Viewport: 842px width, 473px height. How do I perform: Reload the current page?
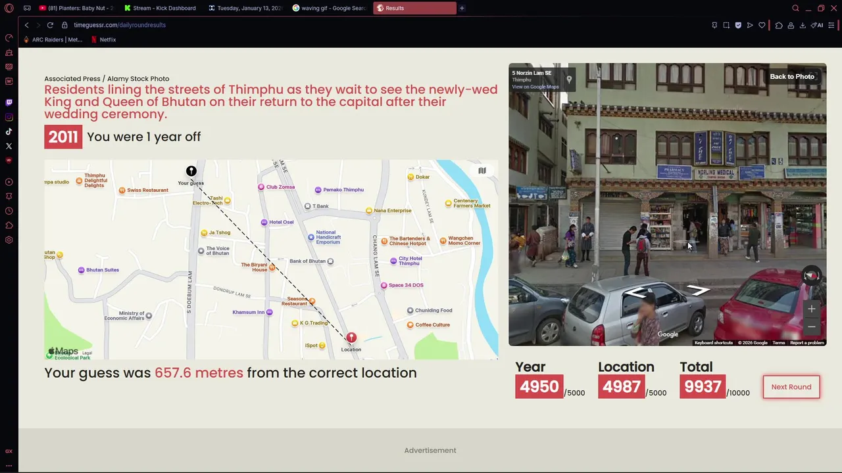point(50,25)
